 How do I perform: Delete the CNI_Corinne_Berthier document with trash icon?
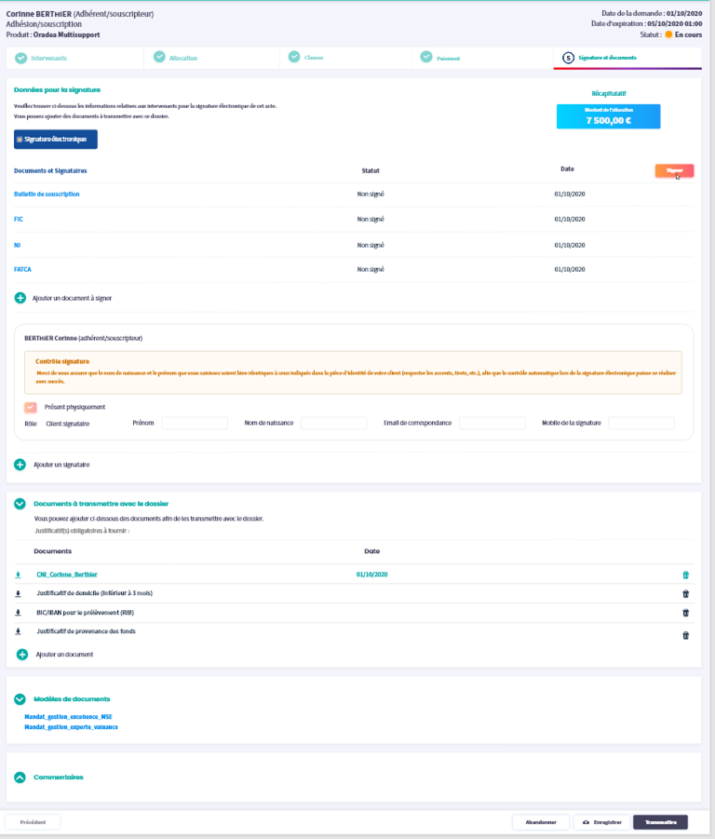click(686, 575)
